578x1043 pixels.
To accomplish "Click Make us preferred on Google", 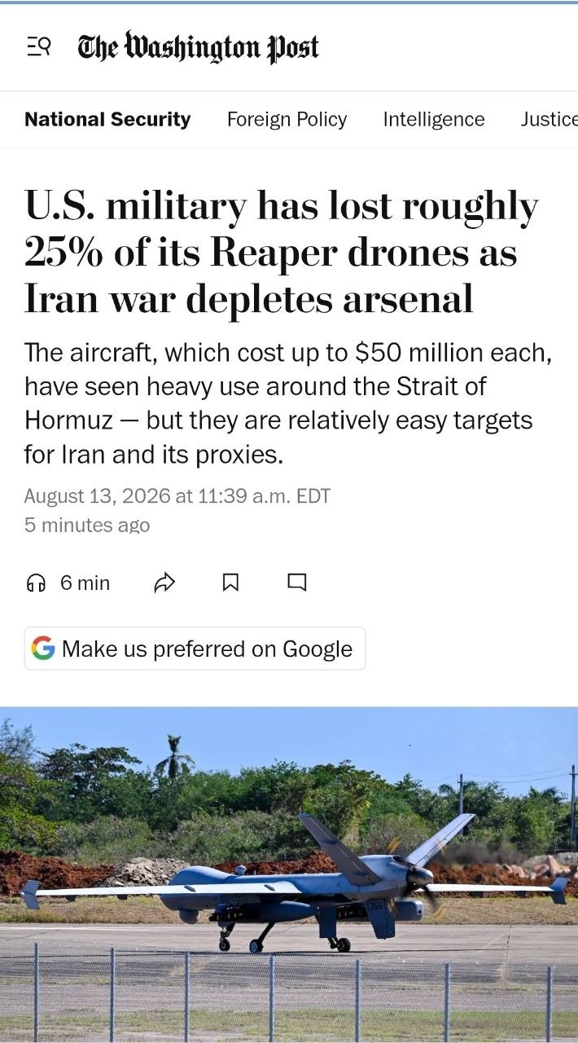I will coord(195,649).
